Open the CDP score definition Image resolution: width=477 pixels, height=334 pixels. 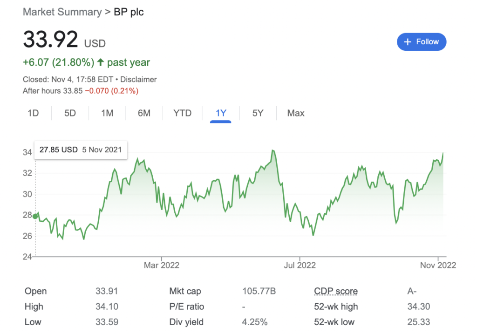coord(336,291)
